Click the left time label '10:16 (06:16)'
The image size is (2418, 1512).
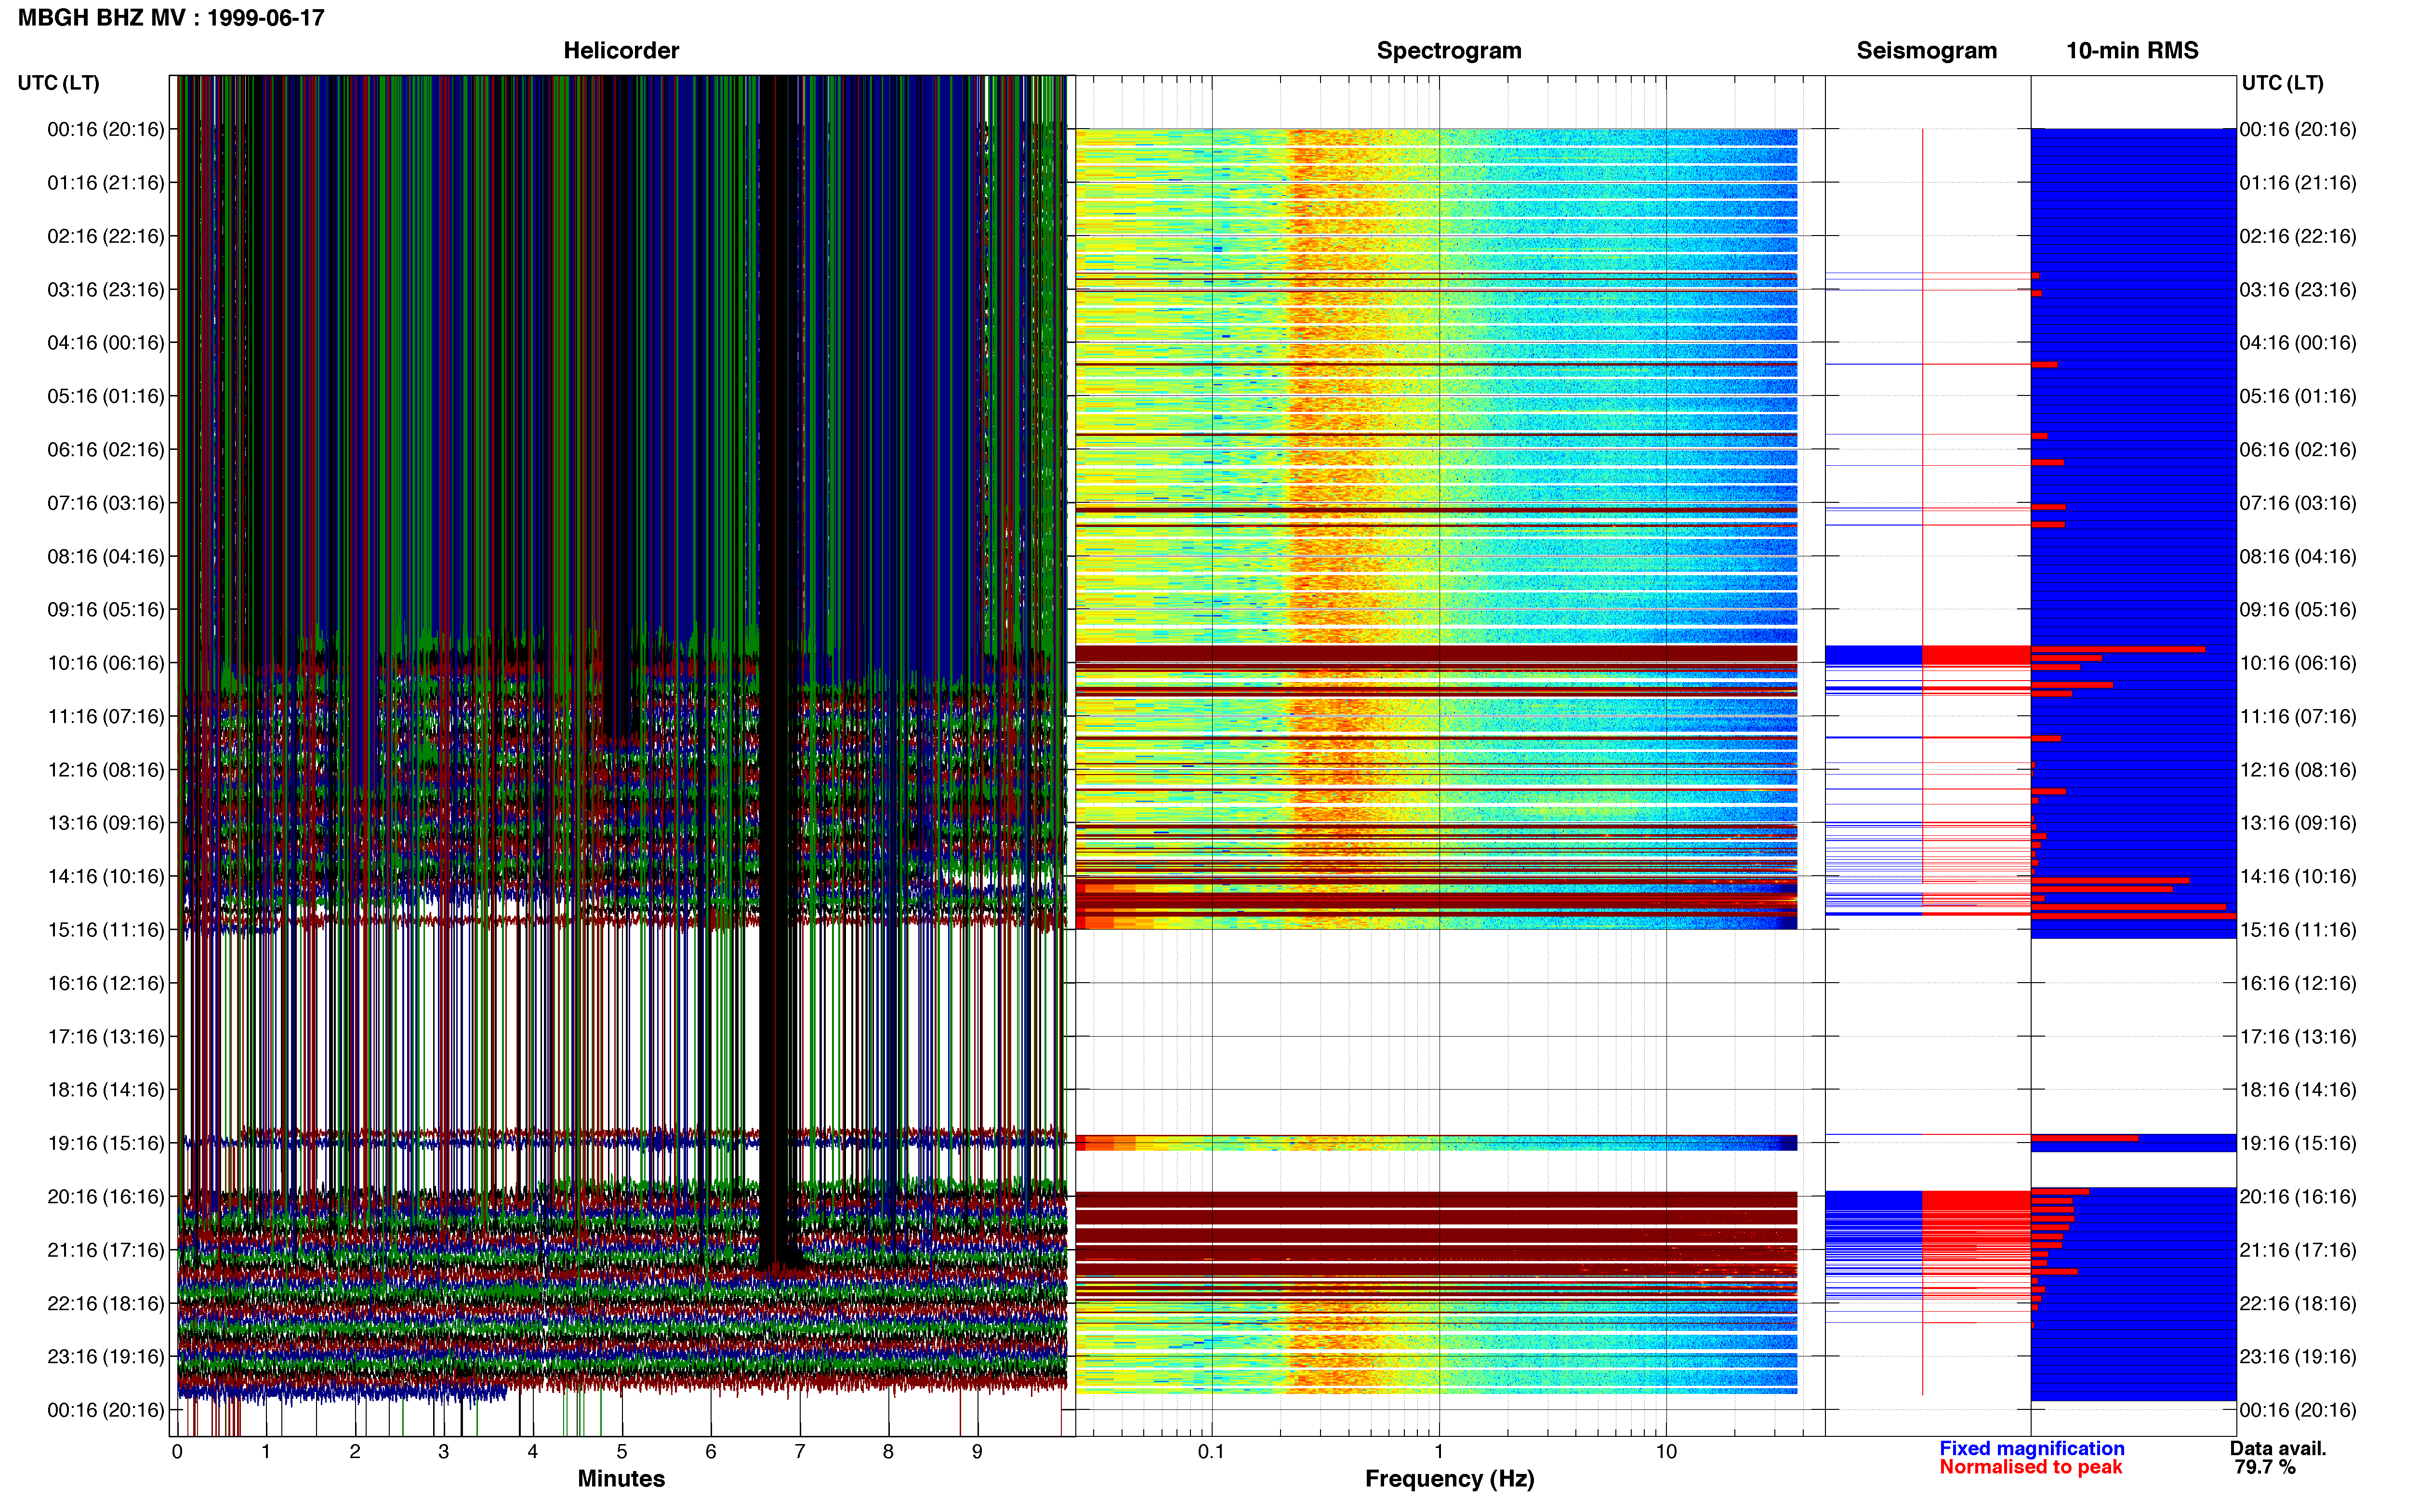(106, 663)
